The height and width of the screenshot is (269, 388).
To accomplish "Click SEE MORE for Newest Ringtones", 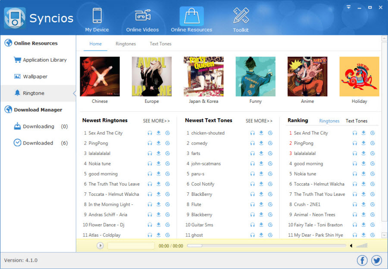I will click(x=156, y=121).
